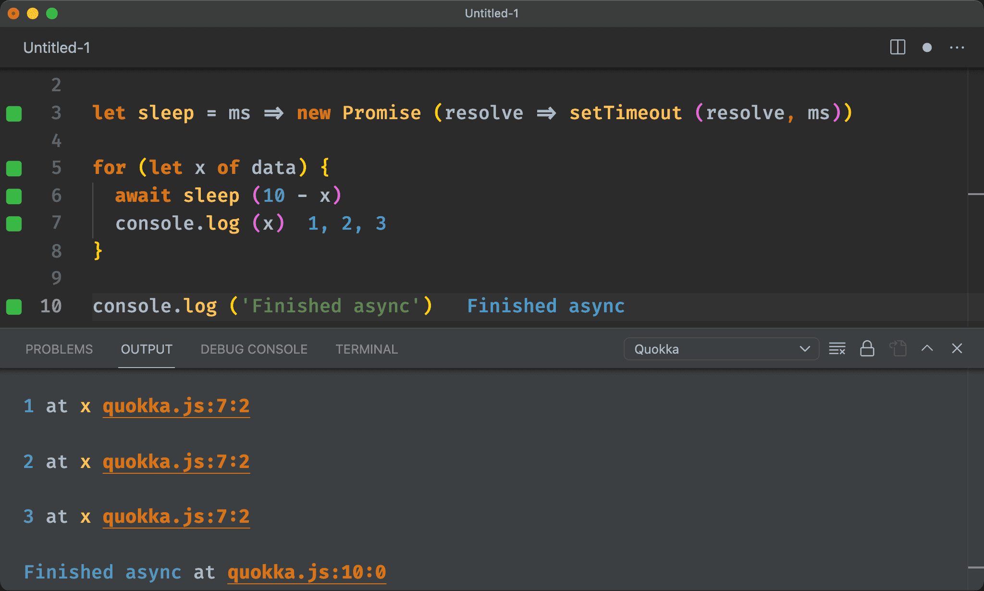Open the quokka.js:10:0 link
Image resolution: width=984 pixels, height=591 pixels.
coord(307,572)
